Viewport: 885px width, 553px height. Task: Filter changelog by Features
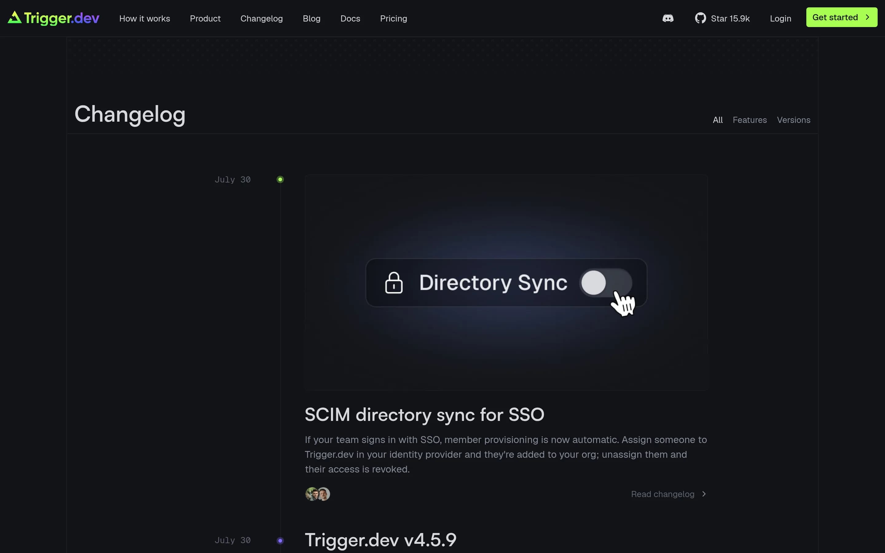click(749, 120)
